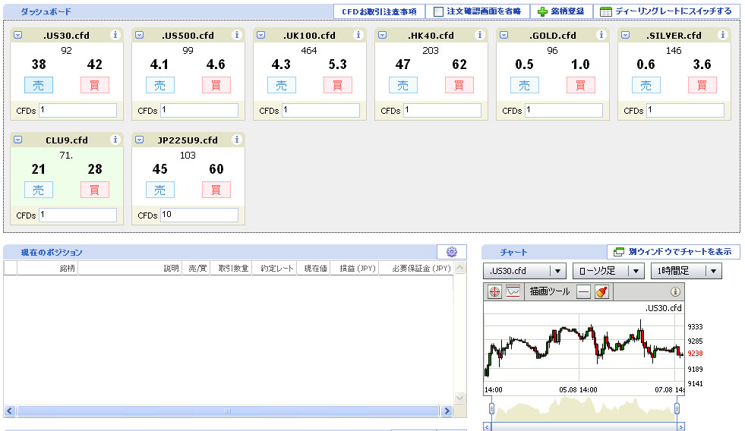745x431 pixels.
Task: Buy .US30.cfd with 買 button
Action: pyautogui.click(x=95, y=85)
